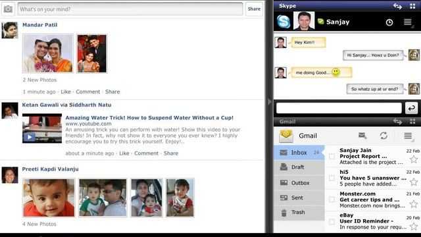Share the water trick video post

[x=171, y=153]
